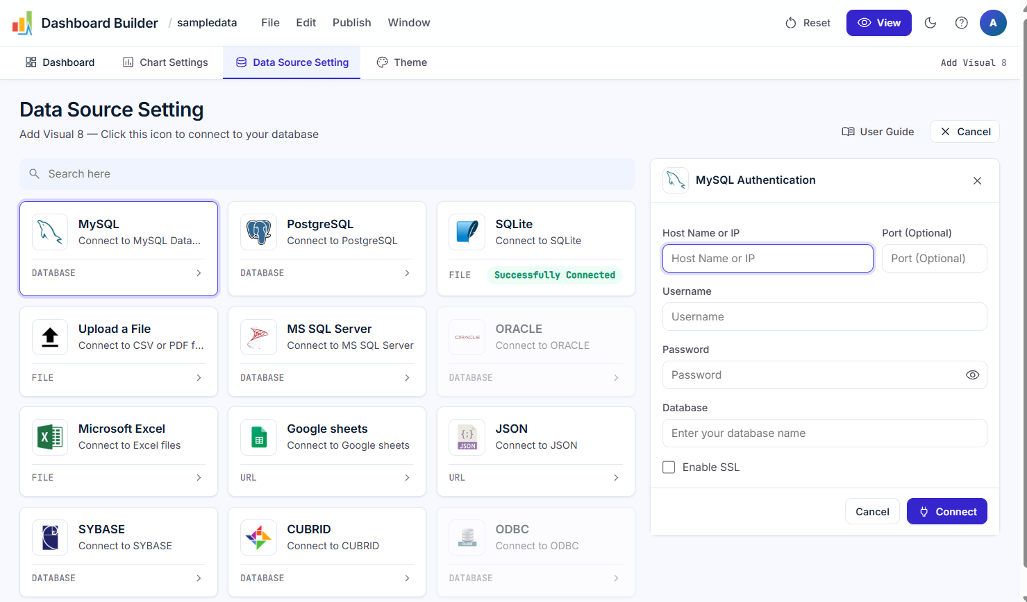Image resolution: width=1027 pixels, height=602 pixels.
Task: Click the Dashboard Builder logo icon
Action: 22,23
